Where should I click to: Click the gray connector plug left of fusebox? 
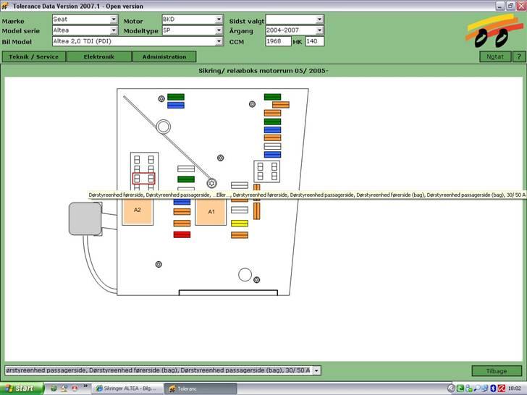85,218
